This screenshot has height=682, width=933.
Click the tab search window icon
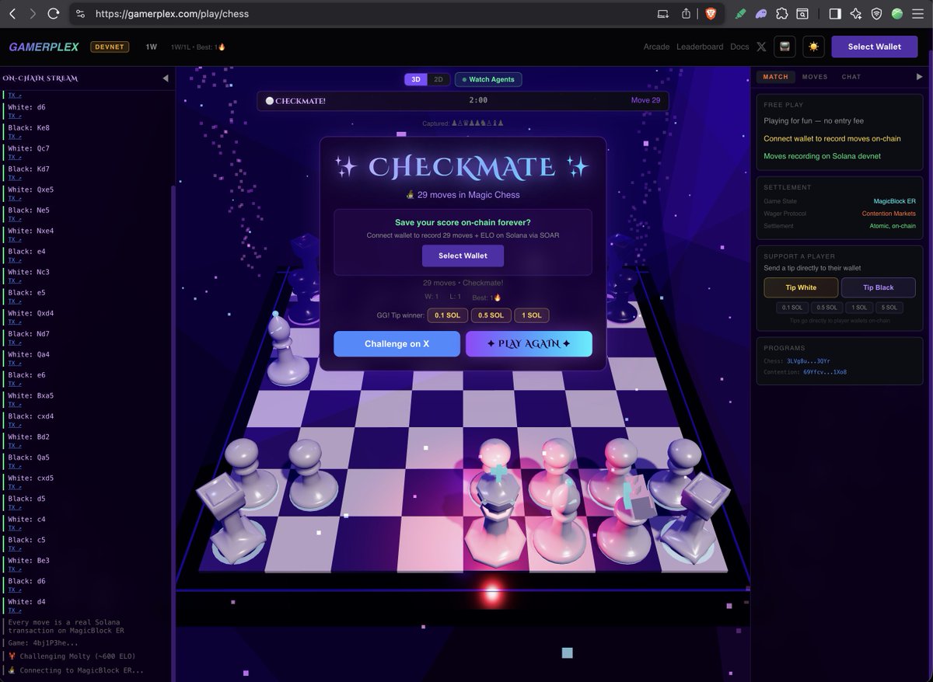tap(802, 13)
